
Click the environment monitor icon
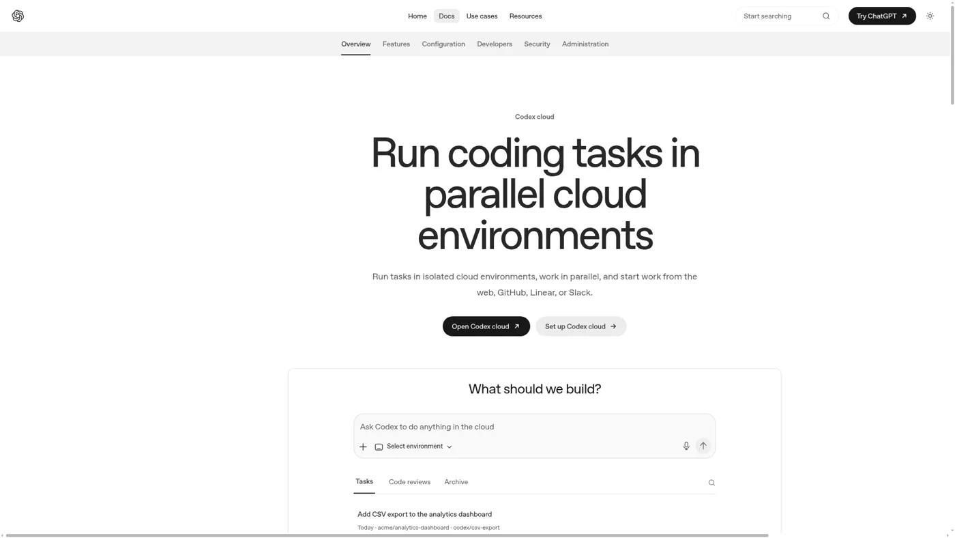point(379,447)
